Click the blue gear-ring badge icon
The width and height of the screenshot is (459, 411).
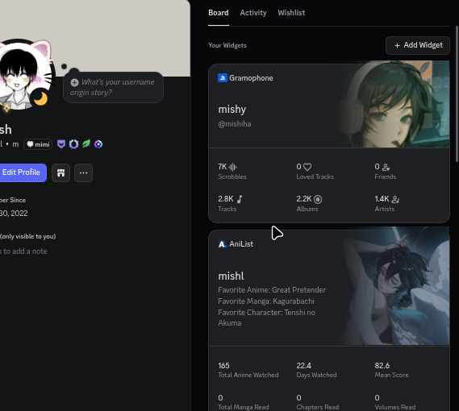(73, 144)
